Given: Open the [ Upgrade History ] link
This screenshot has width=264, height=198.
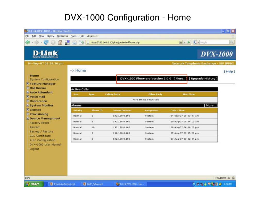Looking at the screenshot, I should coord(203,78).
